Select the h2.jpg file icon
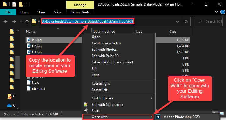The height and width of the screenshot is (120, 226). coord(29,46)
